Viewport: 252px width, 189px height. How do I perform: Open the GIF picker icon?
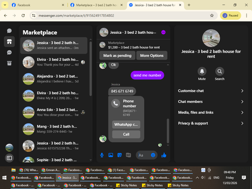click(129, 155)
